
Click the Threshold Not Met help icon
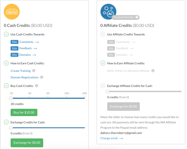[137, 17]
